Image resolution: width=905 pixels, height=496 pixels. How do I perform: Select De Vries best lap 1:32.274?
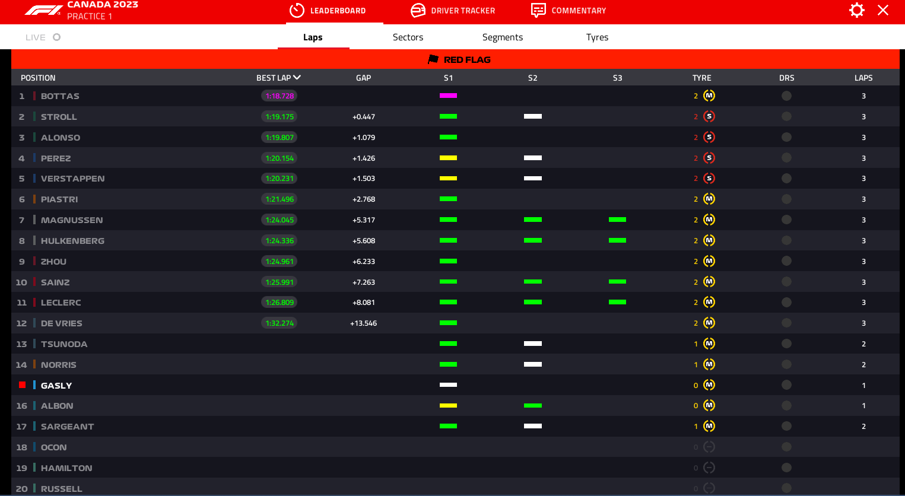280,323
